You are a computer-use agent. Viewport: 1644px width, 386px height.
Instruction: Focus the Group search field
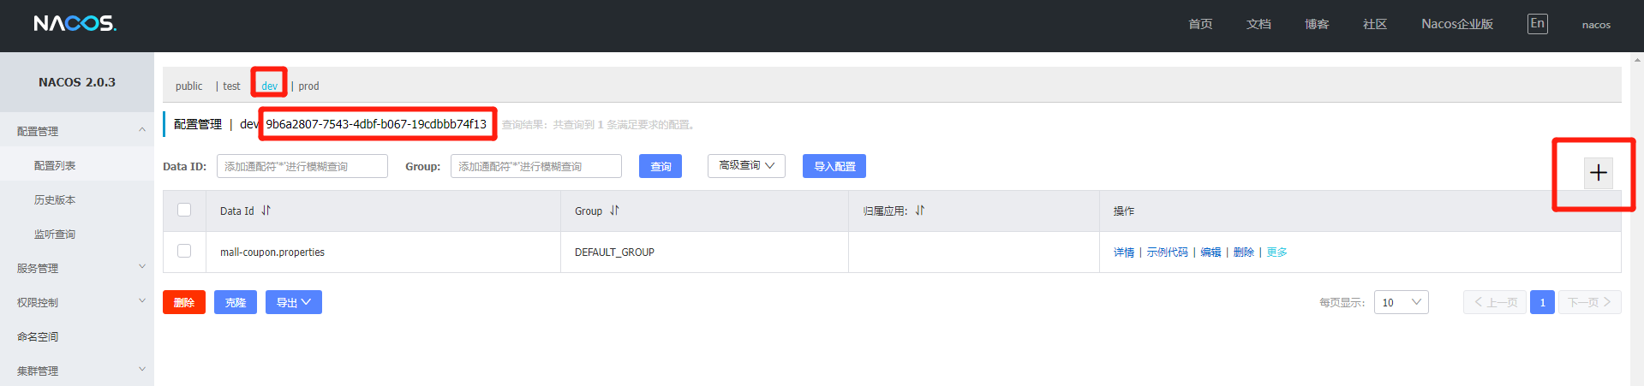coord(536,166)
